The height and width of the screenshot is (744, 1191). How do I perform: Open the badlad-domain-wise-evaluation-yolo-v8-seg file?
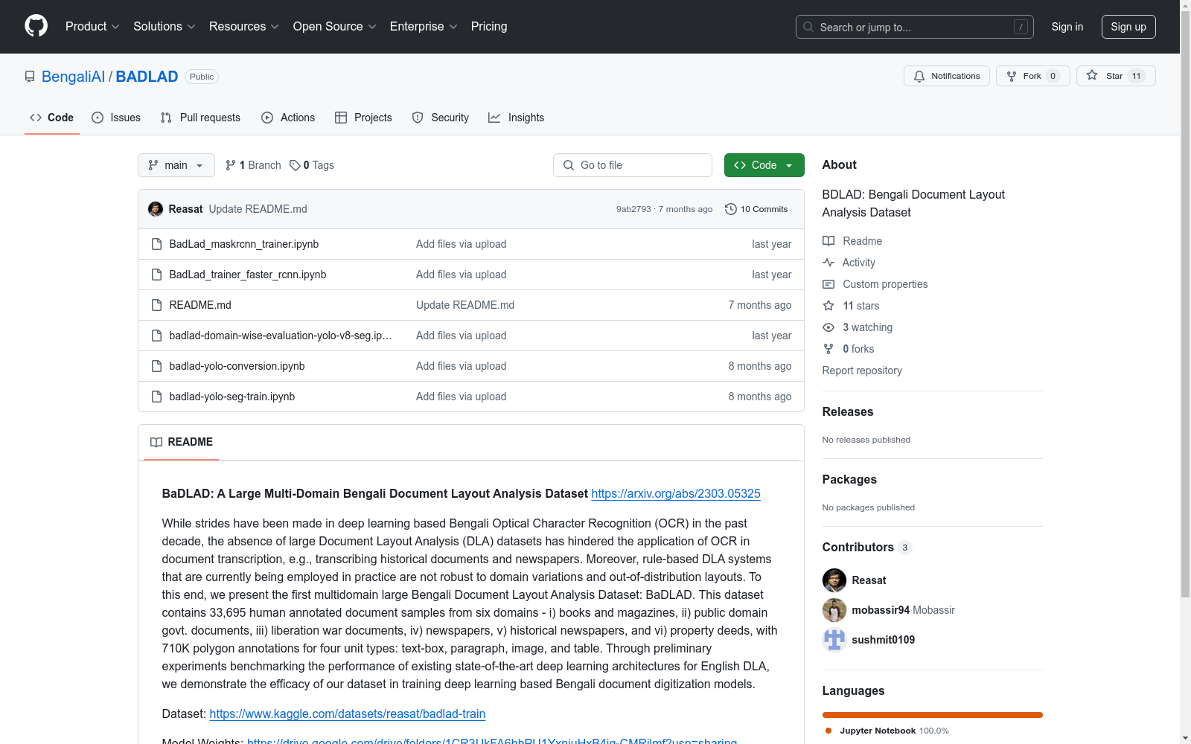[x=281, y=336]
